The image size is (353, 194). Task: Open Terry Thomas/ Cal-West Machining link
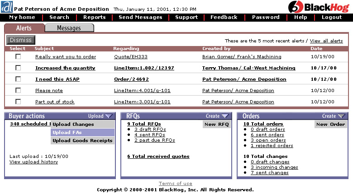pos(249,68)
